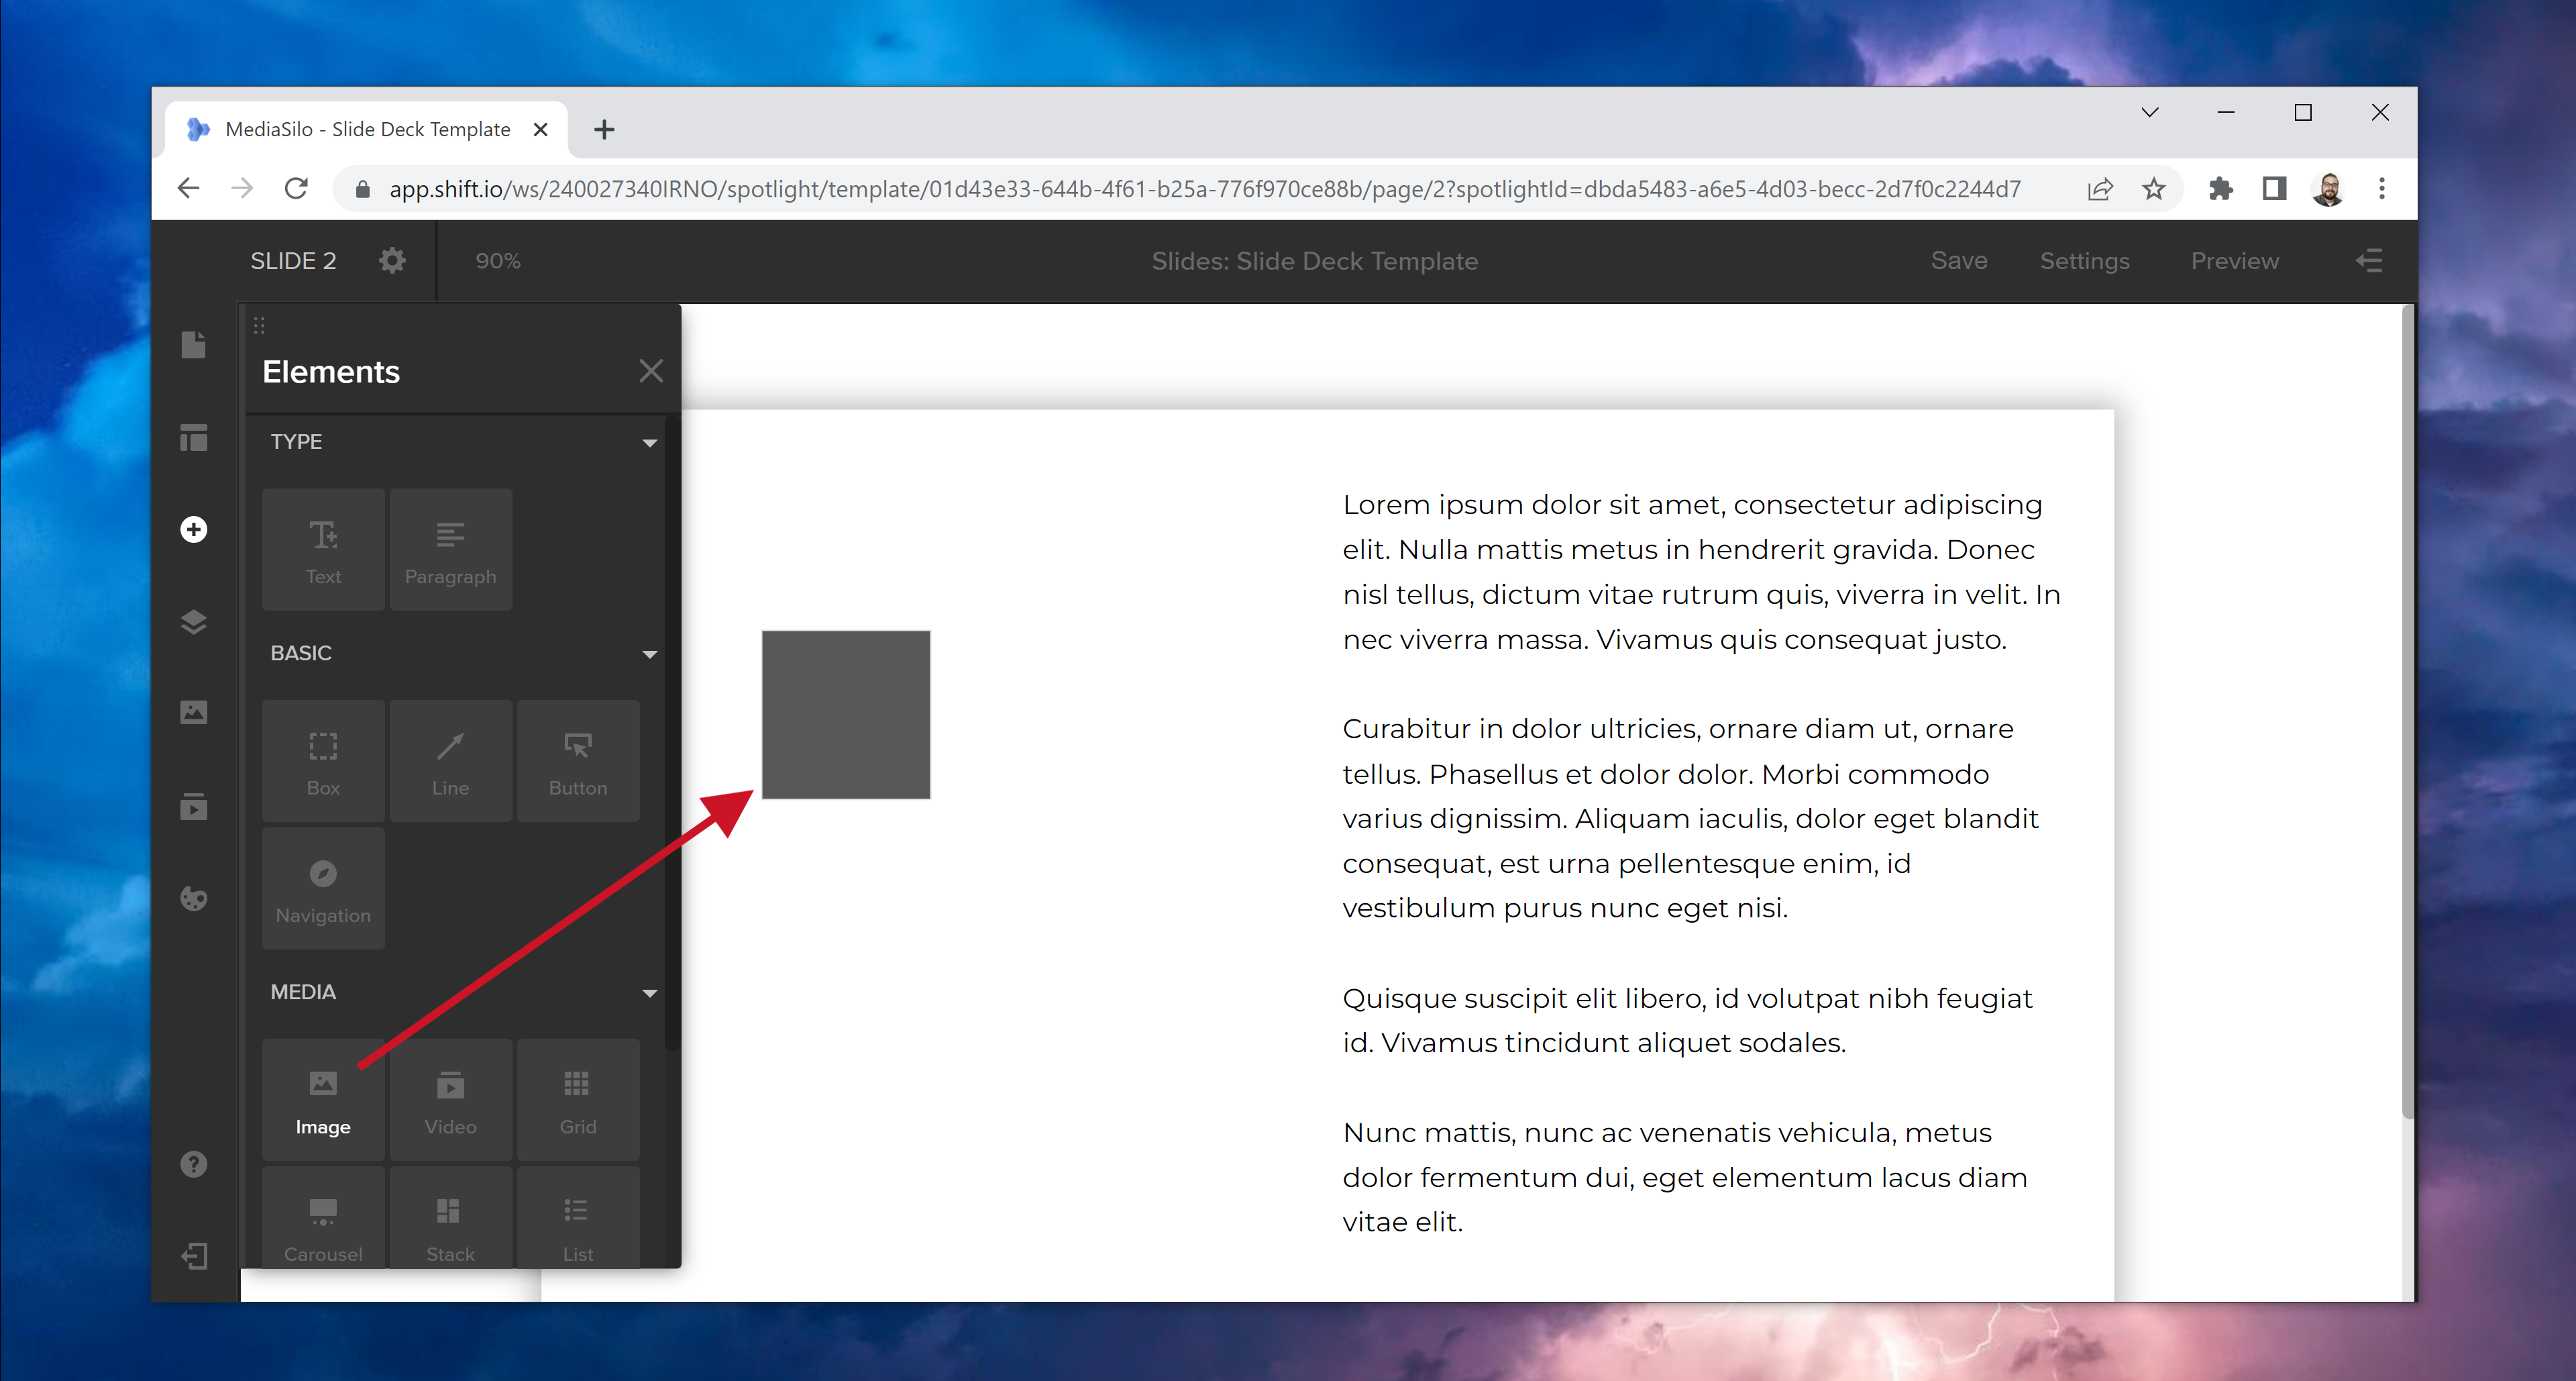The height and width of the screenshot is (1381, 2576).
Task: Select the Quisque suscipit paragraph
Action: tap(1687, 1020)
